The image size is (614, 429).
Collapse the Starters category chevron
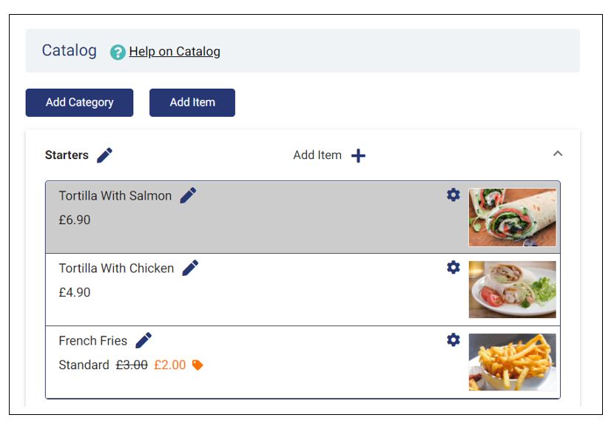tap(558, 154)
